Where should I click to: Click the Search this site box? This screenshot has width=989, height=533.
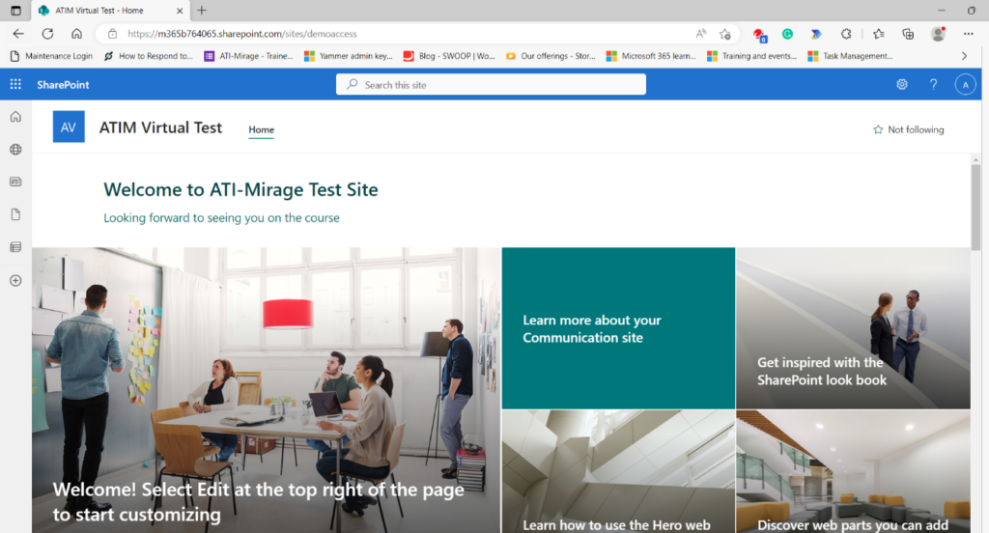click(491, 85)
